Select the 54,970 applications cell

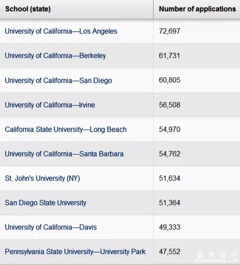point(197,130)
